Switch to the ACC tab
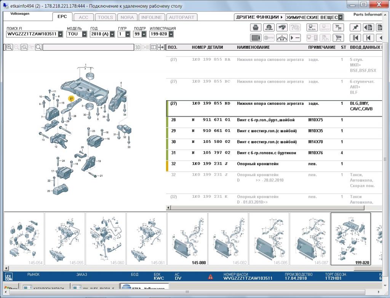The image size is (390, 298). (x=83, y=18)
